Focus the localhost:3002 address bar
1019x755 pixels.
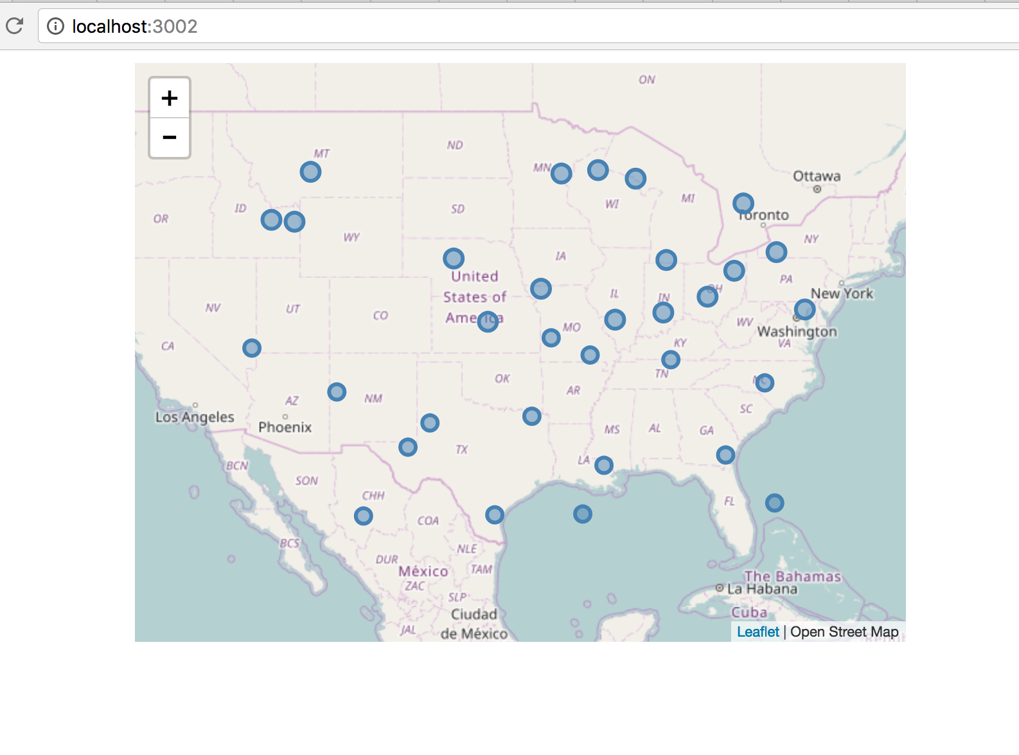tap(527, 26)
